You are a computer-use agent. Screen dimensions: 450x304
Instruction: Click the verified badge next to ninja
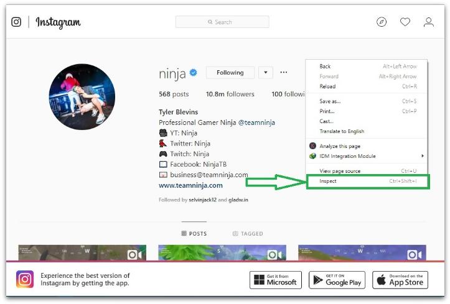point(194,73)
